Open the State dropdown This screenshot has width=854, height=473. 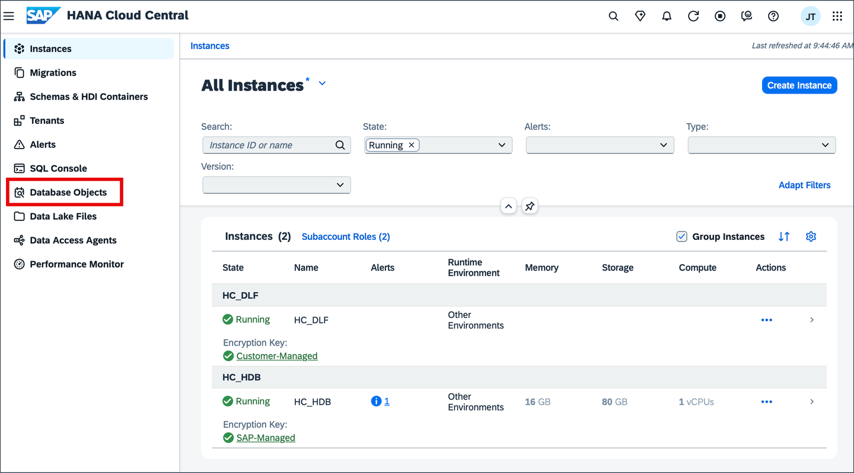(x=502, y=145)
